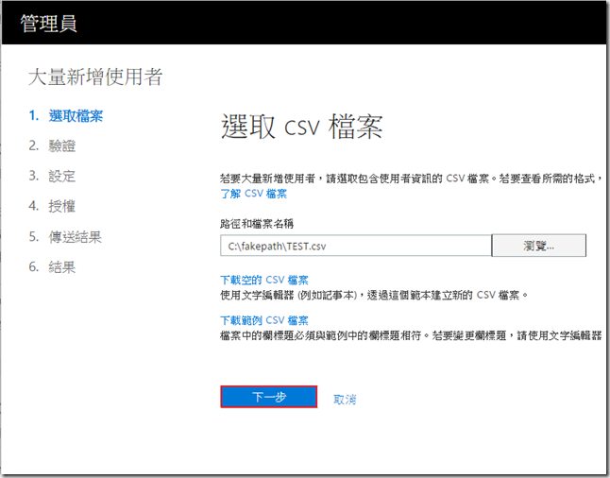Screen dimensions: 610x478
Task: Cancel the wizard with 取消
Action: 345,399
